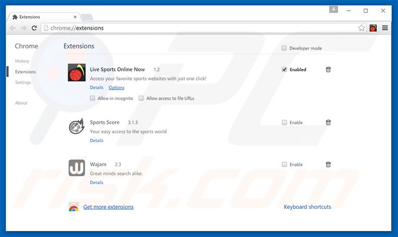Delete the Sports Score extension with trash icon
The height and width of the screenshot is (237, 398).
328,122
